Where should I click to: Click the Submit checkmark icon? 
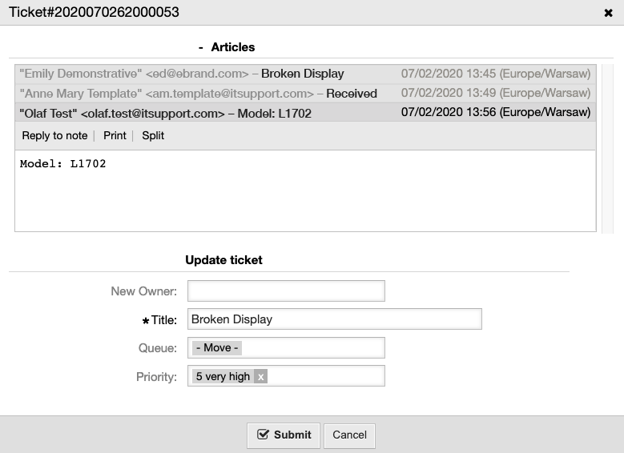click(x=263, y=435)
